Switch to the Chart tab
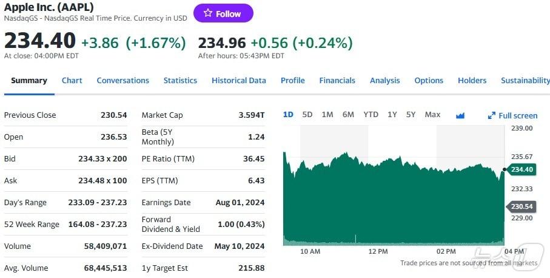The image size is (550, 278). 72,81
